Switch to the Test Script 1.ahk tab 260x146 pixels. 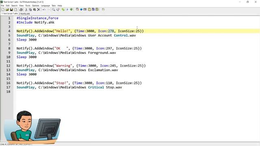point(9,13)
